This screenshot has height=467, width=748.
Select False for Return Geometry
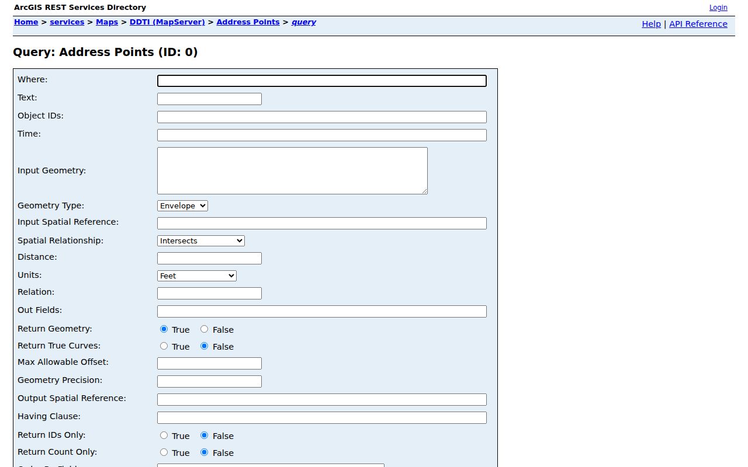pos(204,329)
